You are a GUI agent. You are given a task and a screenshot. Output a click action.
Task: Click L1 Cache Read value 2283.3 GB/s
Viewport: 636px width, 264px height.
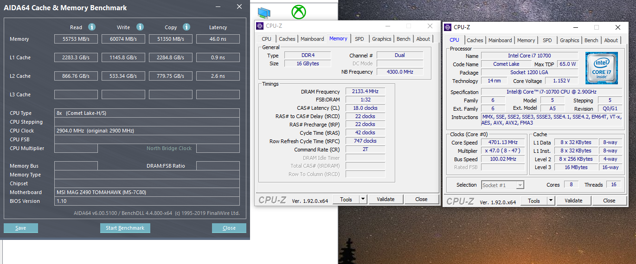pyautogui.click(x=76, y=57)
